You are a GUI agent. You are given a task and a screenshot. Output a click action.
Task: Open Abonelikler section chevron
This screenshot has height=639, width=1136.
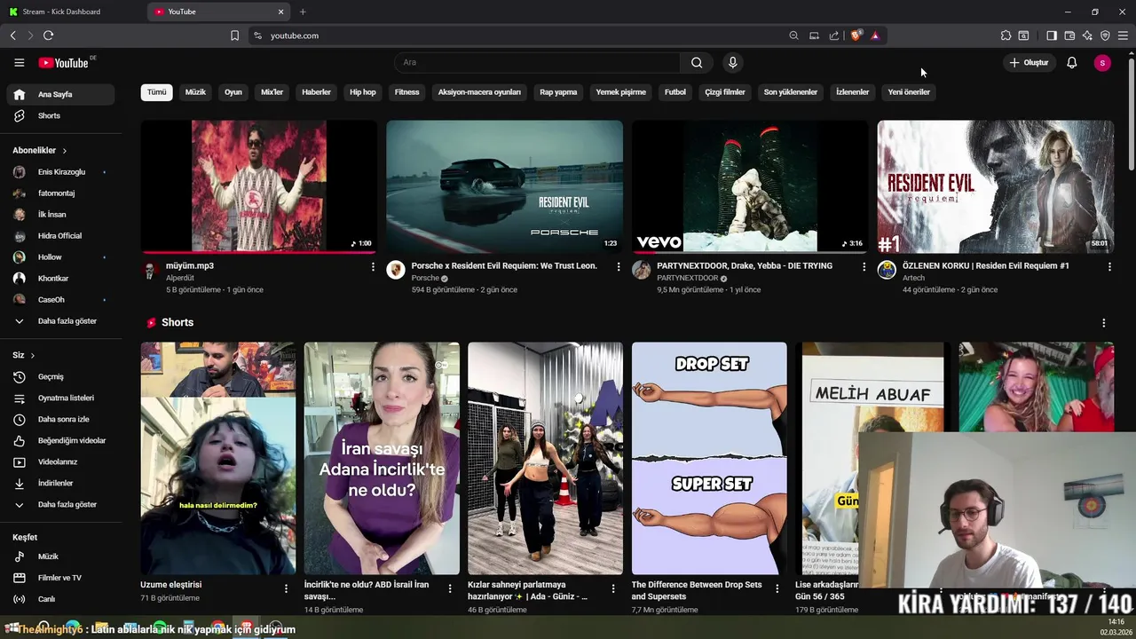(64, 151)
